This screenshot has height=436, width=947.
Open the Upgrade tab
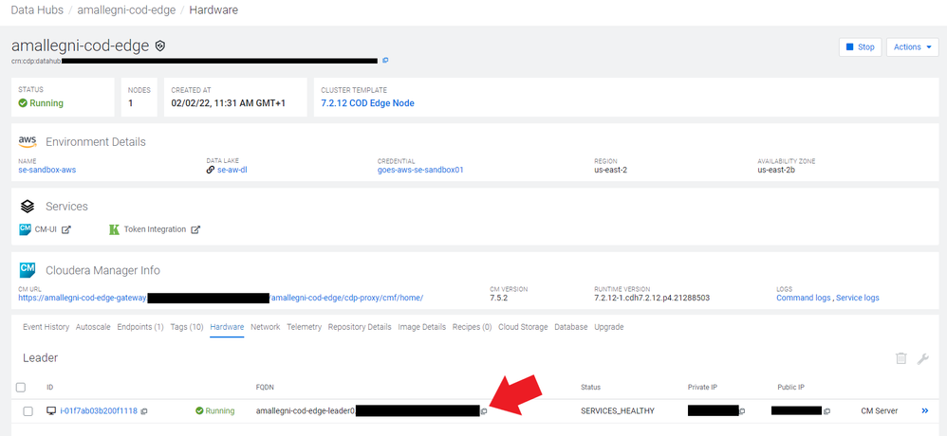[609, 327]
